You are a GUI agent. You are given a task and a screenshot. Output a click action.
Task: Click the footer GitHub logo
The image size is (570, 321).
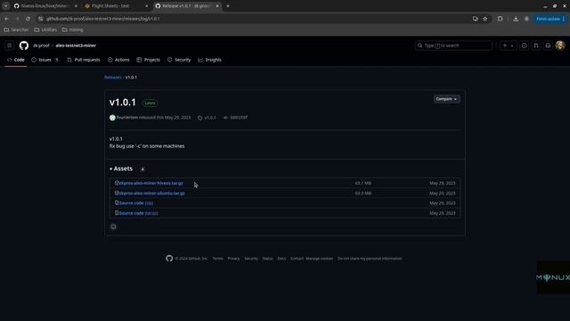coord(169,259)
